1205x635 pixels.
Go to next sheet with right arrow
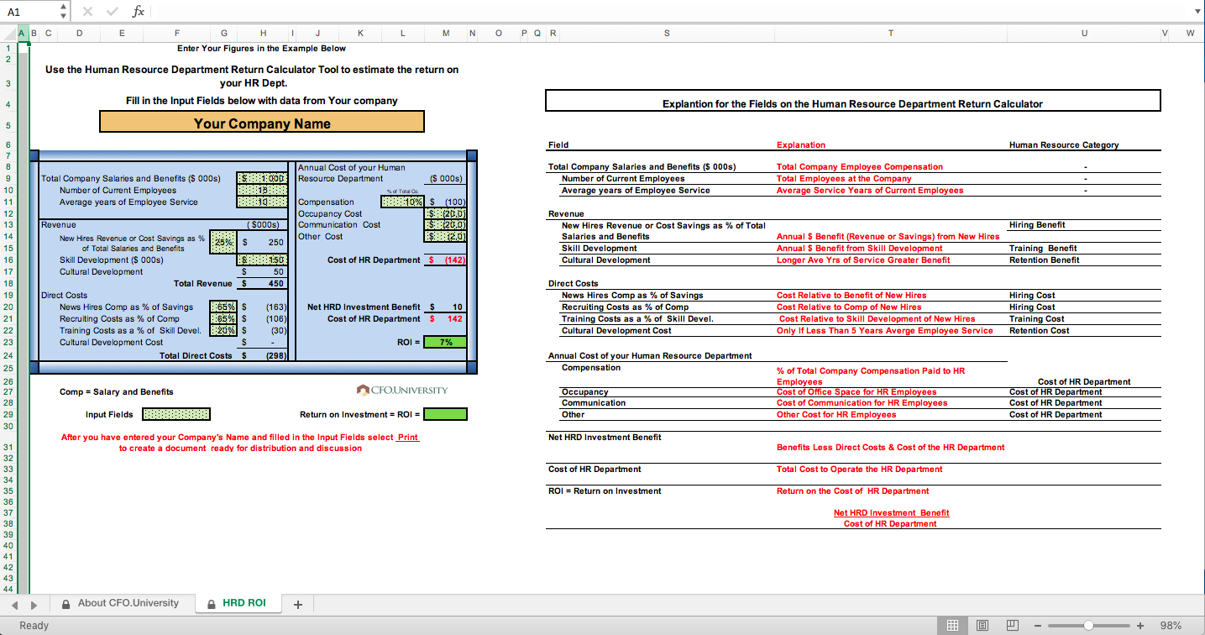click(34, 604)
